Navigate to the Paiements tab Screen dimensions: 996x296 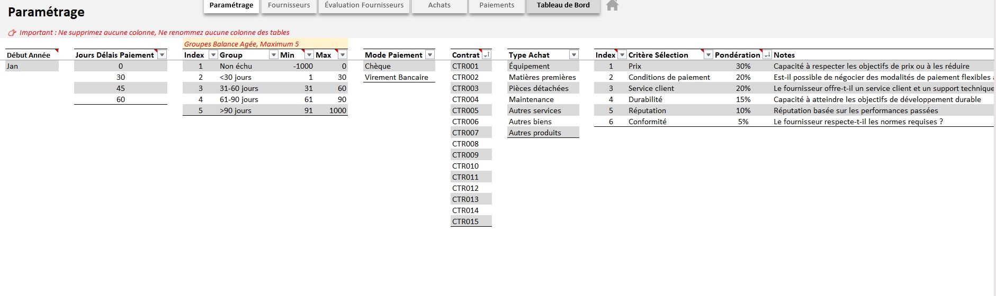(x=496, y=5)
